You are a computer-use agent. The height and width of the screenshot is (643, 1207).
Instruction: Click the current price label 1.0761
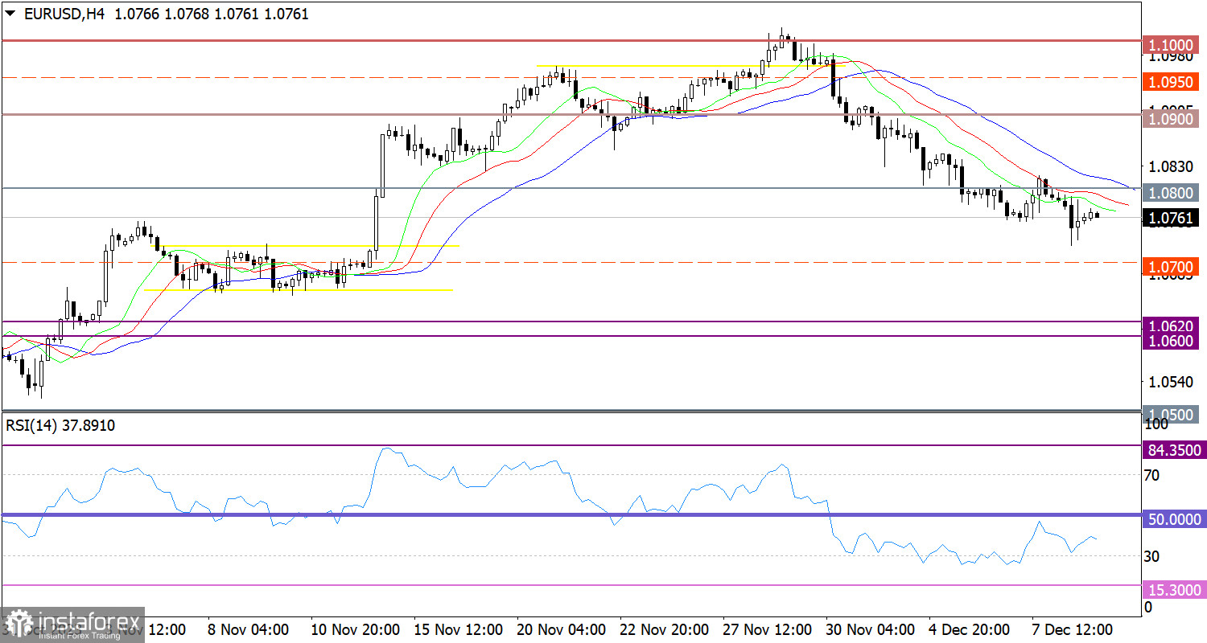coord(1172,218)
